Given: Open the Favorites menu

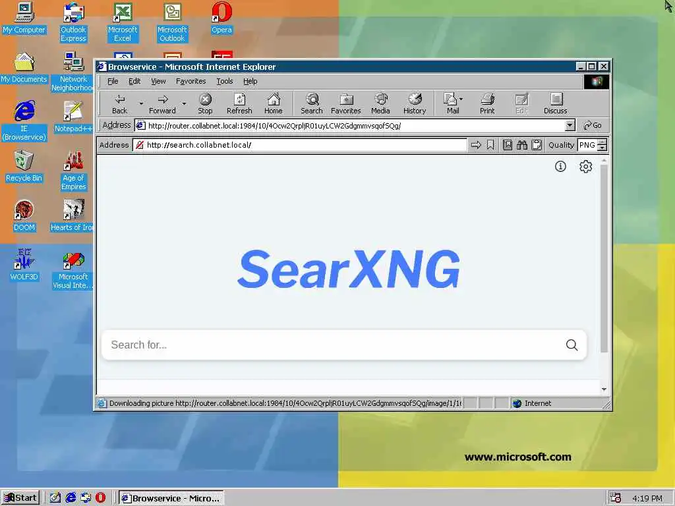Looking at the screenshot, I should click(x=191, y=81).
